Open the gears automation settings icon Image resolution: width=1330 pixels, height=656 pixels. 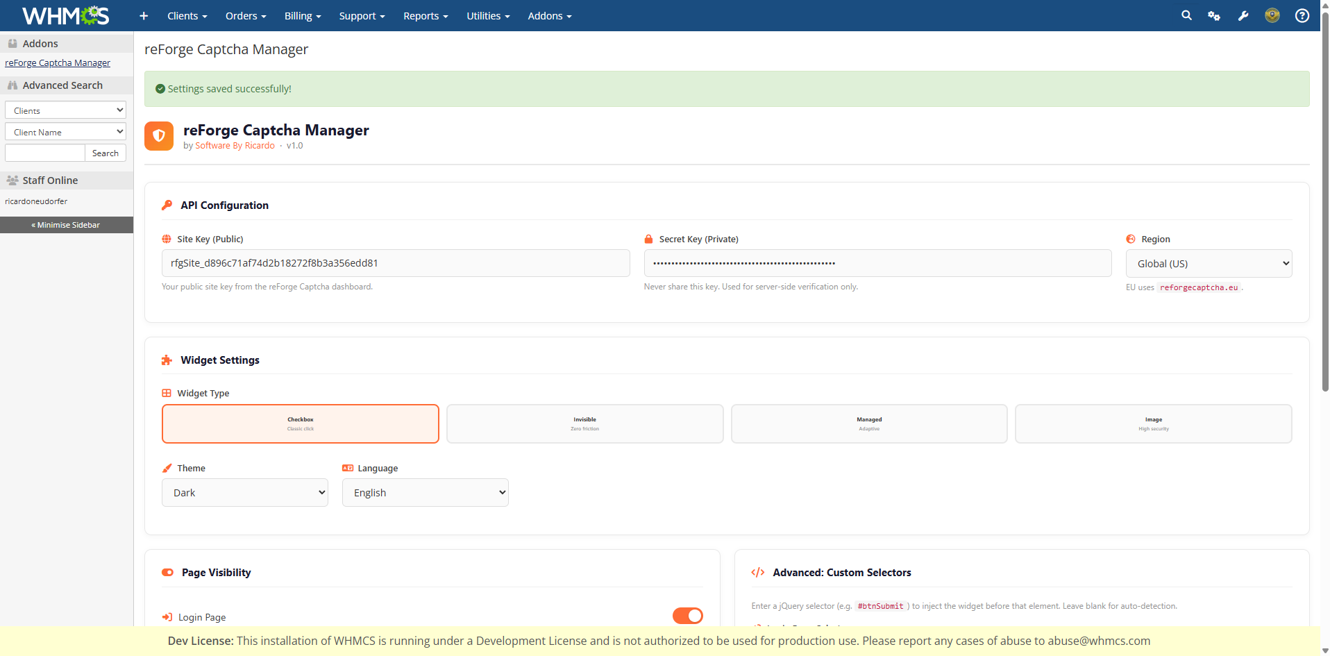point(1214,16)
